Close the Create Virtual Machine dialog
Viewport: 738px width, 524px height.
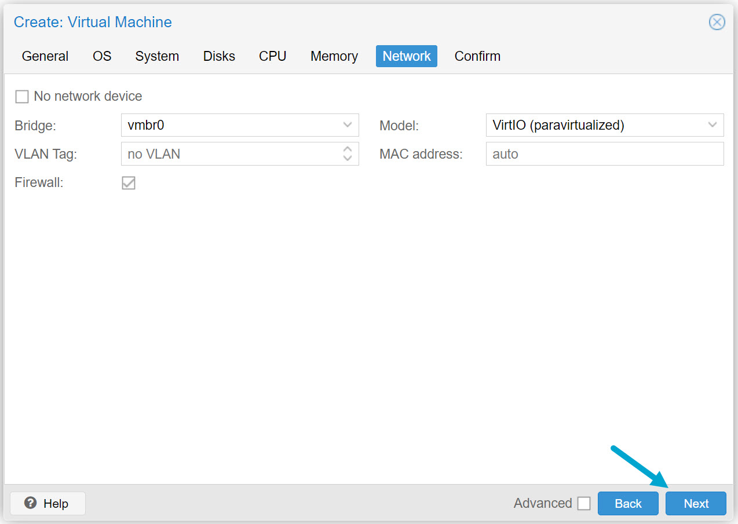(717, 22)
